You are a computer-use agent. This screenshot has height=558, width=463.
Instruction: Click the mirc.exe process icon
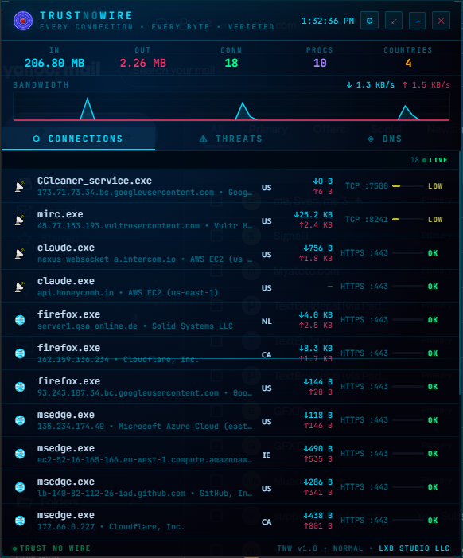[x=20, y=220]
